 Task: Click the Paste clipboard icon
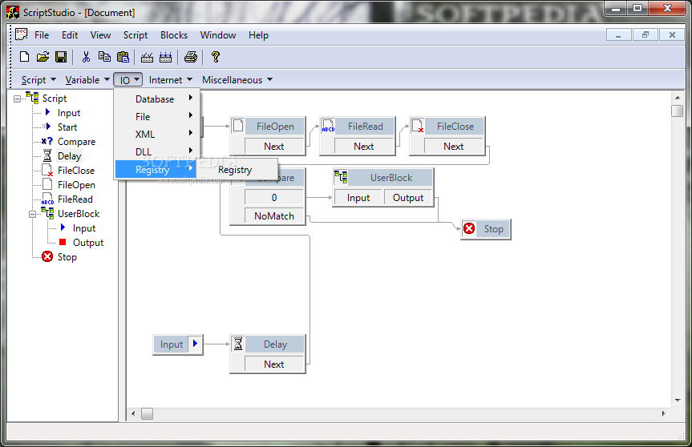[x=123, y=57]
